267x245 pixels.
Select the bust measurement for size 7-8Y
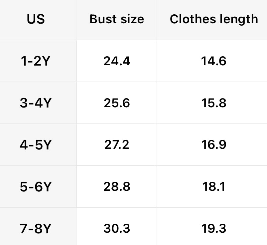point(117,229)
